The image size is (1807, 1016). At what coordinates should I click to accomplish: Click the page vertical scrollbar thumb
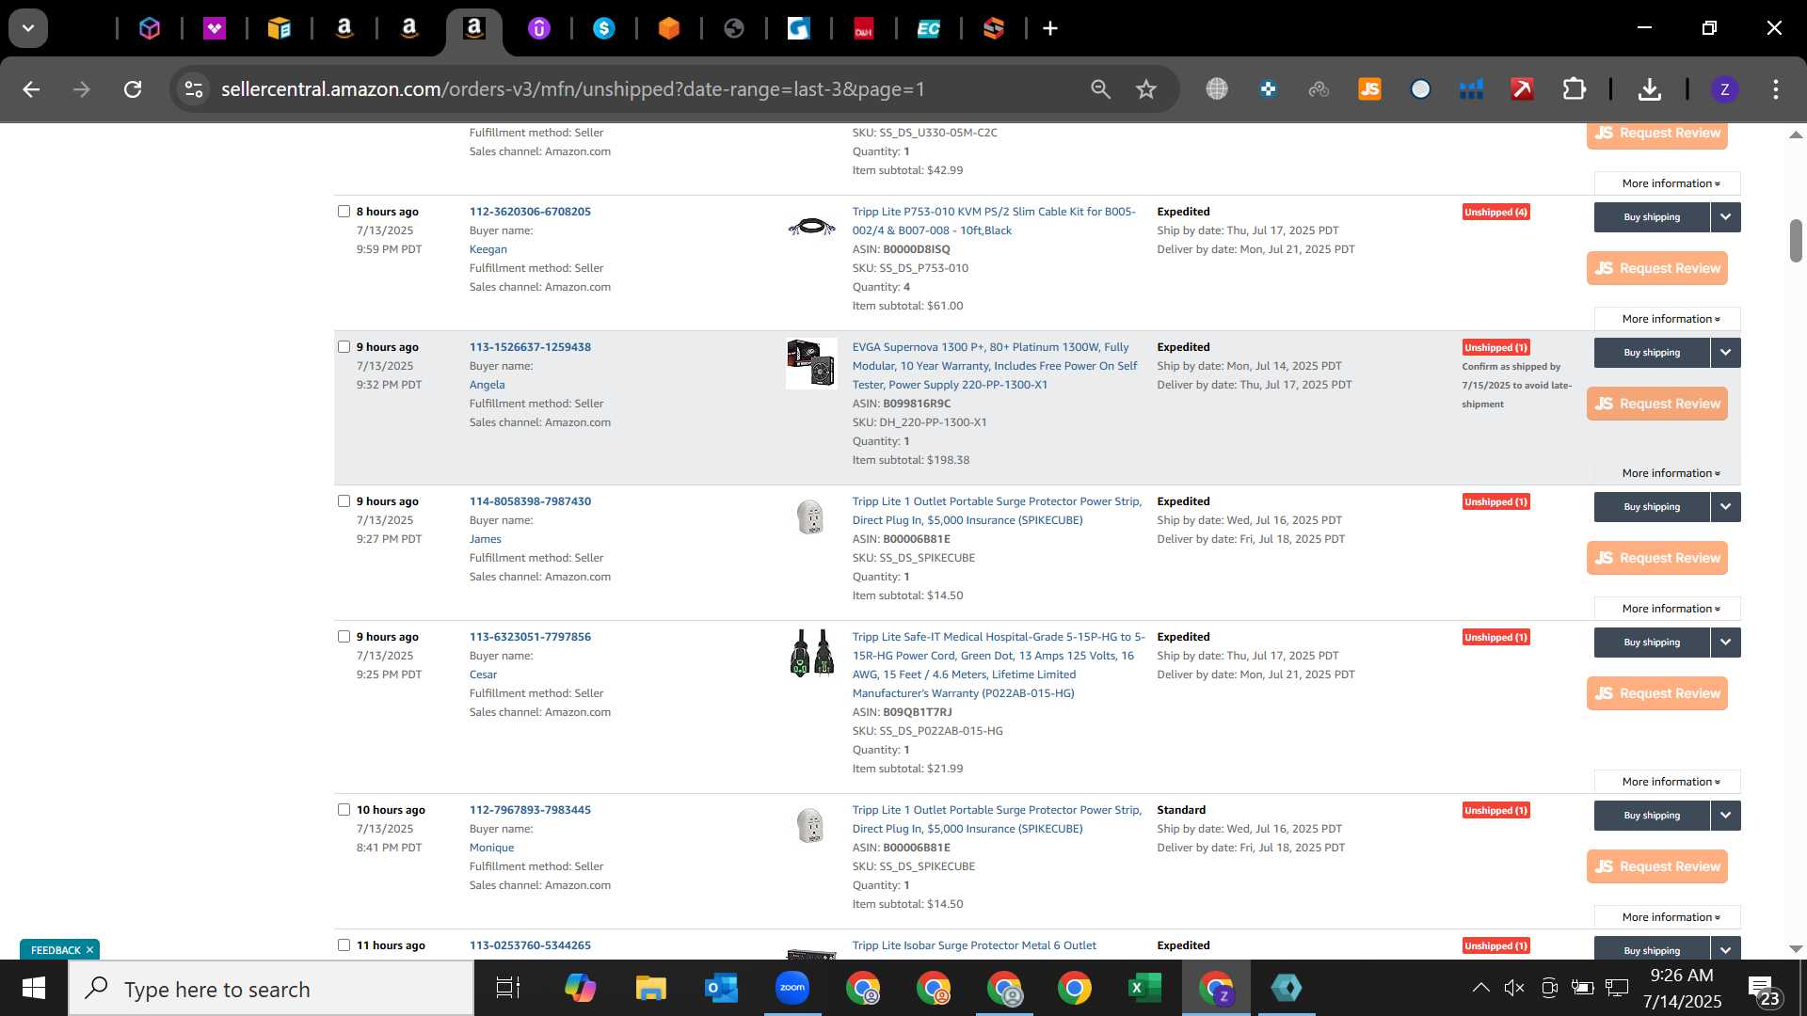(x=1796, y=241)
